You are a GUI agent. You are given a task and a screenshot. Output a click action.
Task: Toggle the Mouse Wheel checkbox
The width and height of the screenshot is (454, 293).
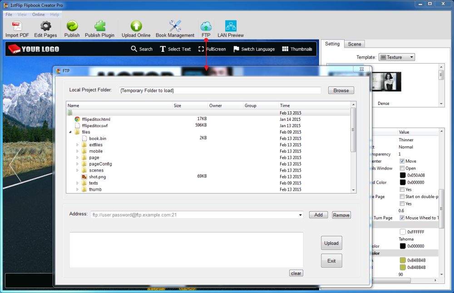(402, 218)
